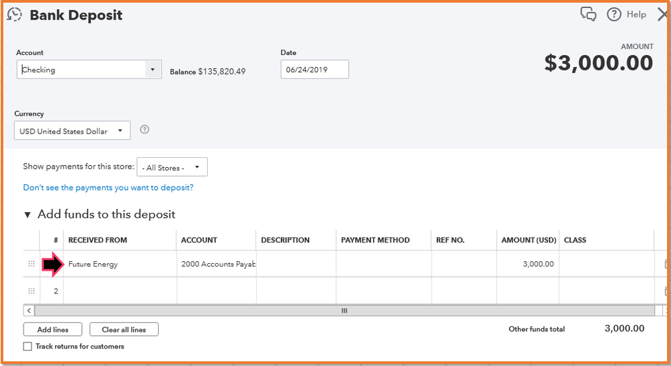This screenshot has height=366, width=671.
Task: Open the Checking account dropdown
Action: (153, 69)
